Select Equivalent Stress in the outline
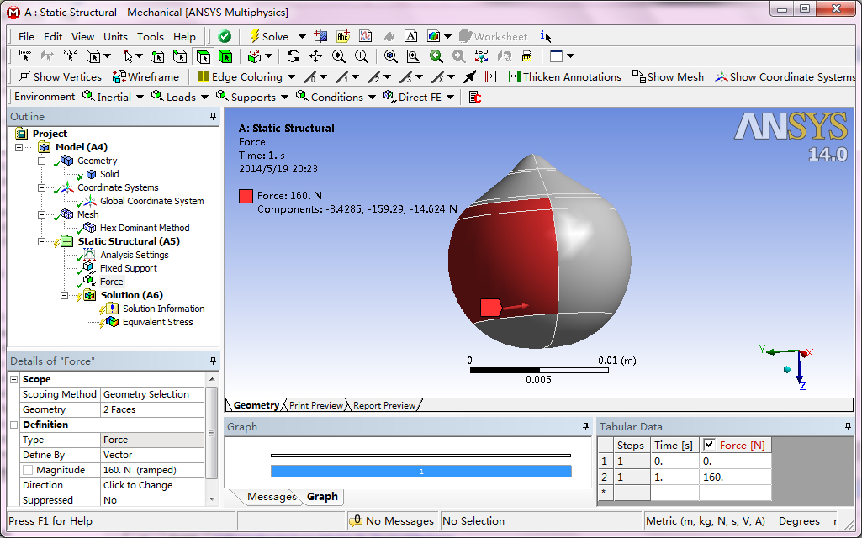Viewport: 862px width, 538px height. click(158, 322)
